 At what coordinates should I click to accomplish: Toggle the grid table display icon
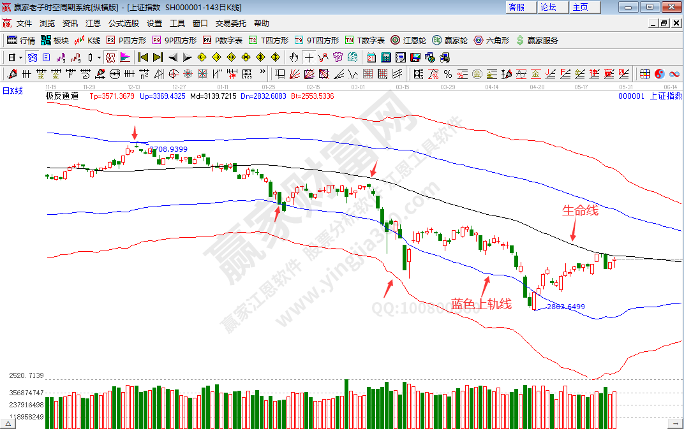pyautogui.click(x=645, y=74)
